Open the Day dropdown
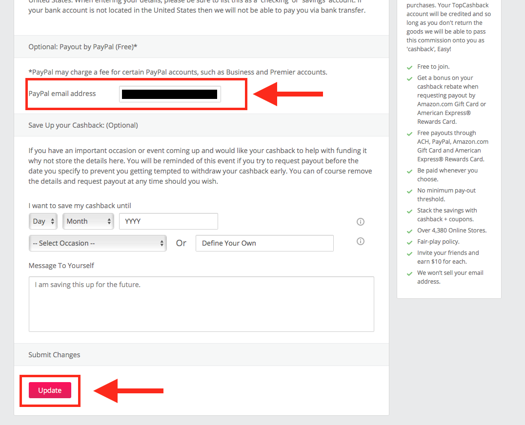Viewport: 525px width, 425px height. pos(43,221)
